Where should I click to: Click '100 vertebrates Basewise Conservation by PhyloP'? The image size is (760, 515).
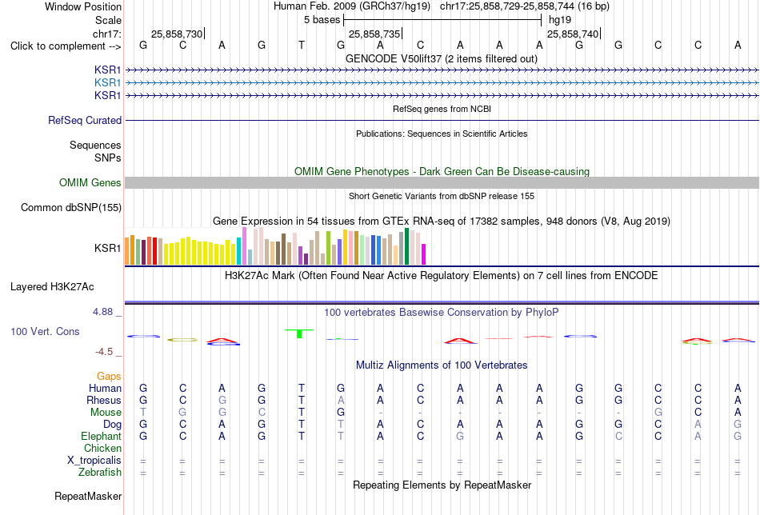coord(442,313)
